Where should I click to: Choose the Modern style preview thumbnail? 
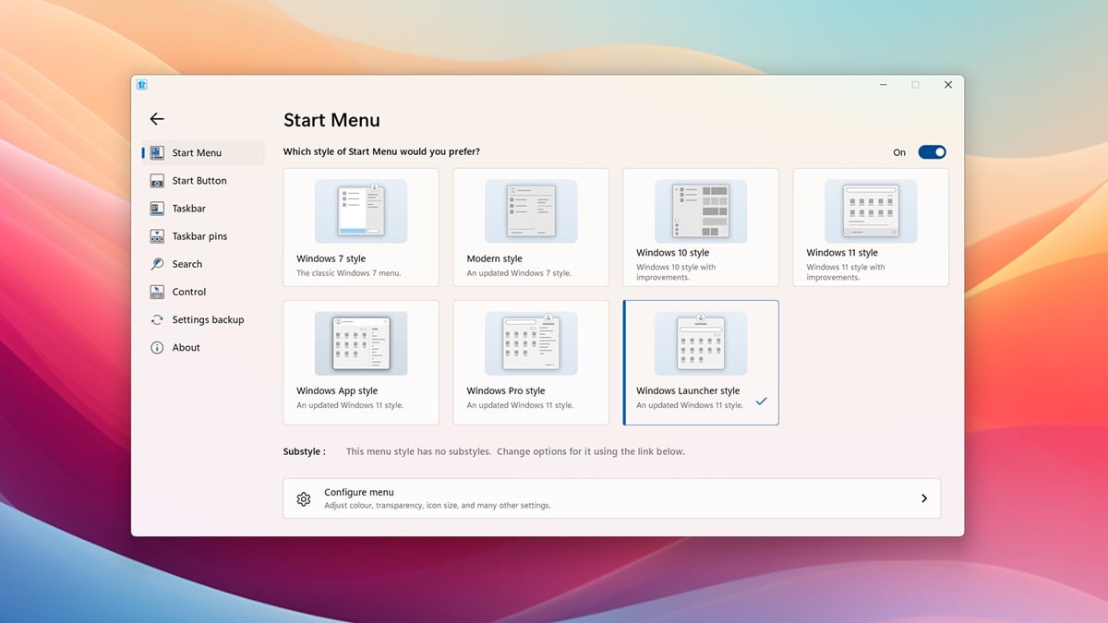pos(531,211)
